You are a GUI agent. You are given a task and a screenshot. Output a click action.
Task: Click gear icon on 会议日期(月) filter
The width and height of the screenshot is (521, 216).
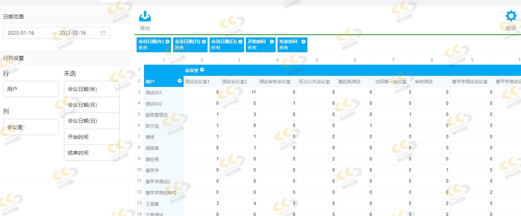pyautogui.click(x=204, y=42)
